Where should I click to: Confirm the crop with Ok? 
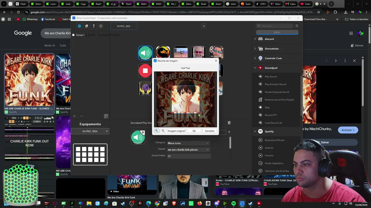click(194, 131)
